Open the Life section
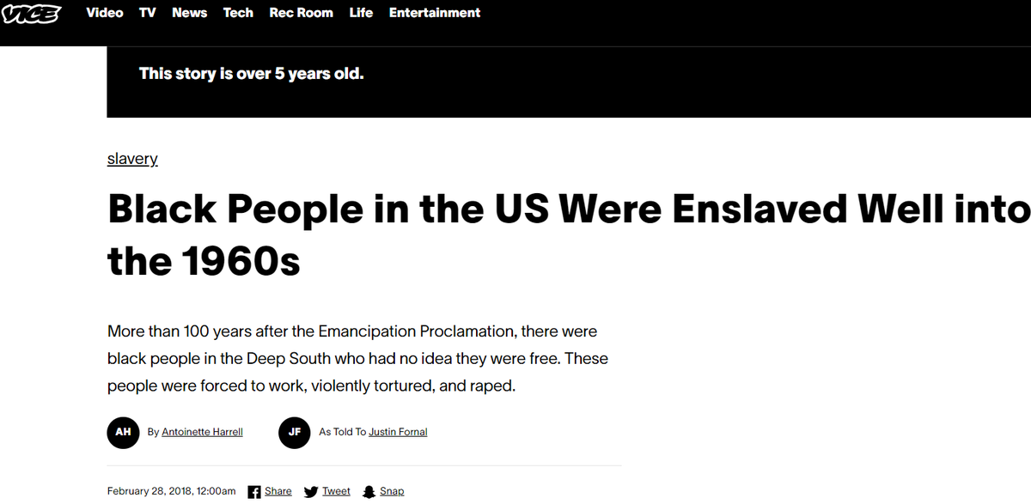Image resolution: width=1031 pixels, height=504 pixels. coord(361,13)
